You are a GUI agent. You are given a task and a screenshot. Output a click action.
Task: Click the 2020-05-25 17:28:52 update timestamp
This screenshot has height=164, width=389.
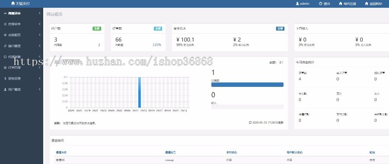click(268, 123)
